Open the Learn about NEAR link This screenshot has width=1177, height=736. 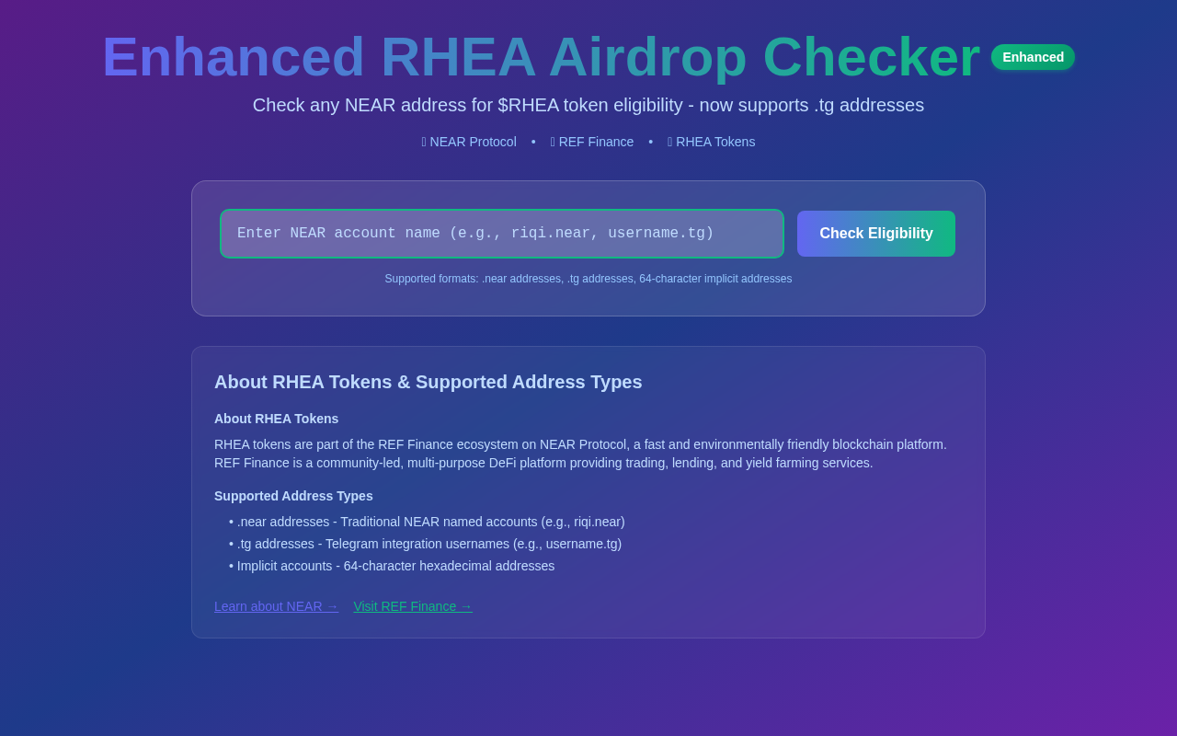click(x=276, y=606)
